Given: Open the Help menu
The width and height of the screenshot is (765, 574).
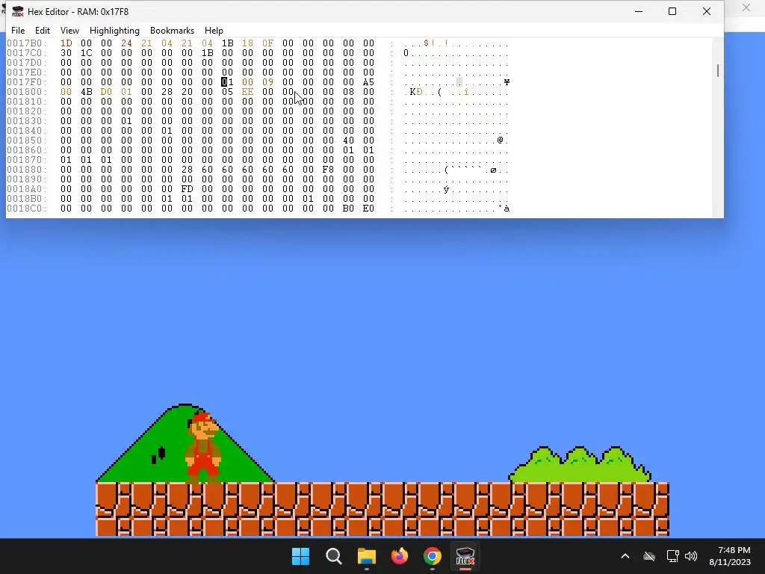Looking at the screenshot, I should click(214, 30).
